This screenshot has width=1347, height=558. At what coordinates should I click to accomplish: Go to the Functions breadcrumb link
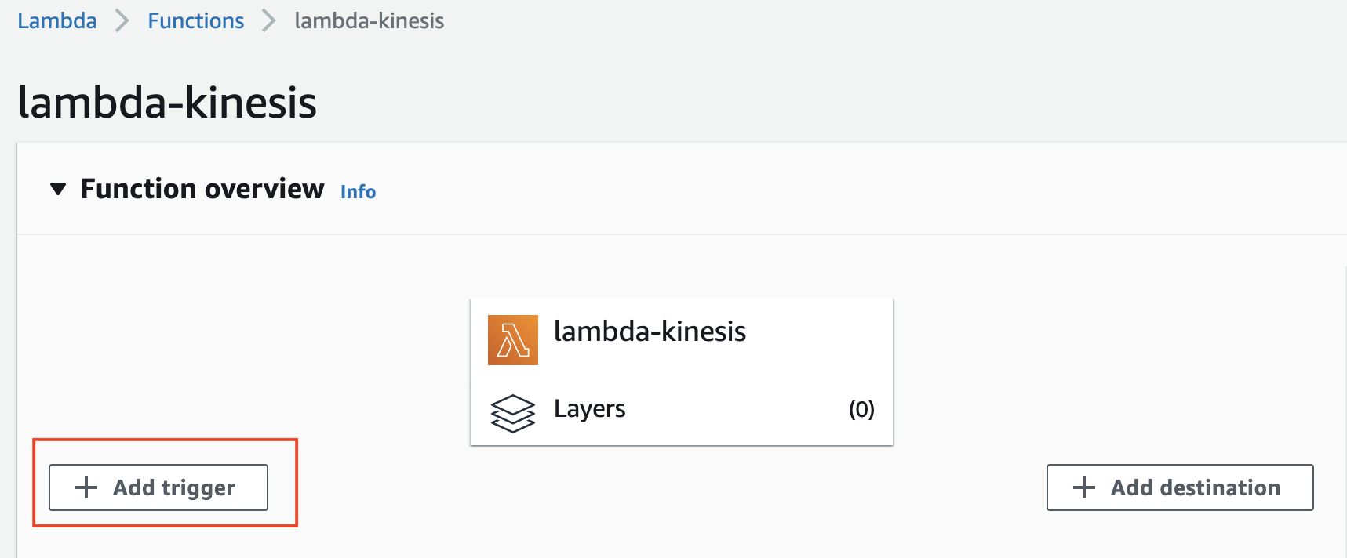pos(196,20)
